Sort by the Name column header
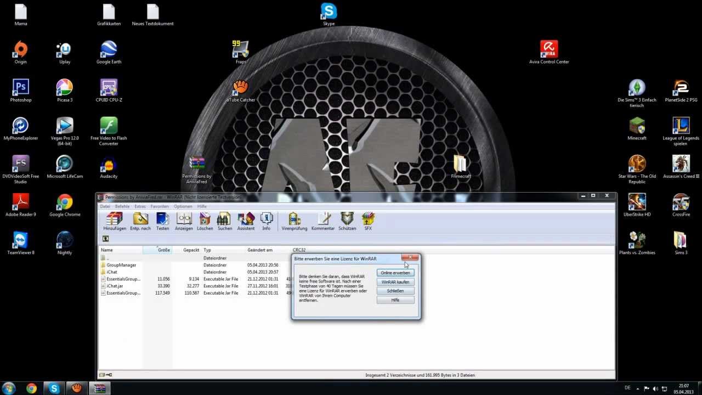 [121, 250]
